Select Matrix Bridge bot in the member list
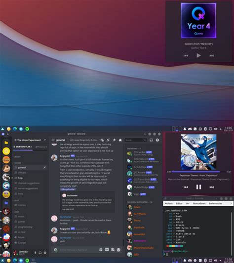The height and width of the screenshot is (263, 234). click(141, 187)
